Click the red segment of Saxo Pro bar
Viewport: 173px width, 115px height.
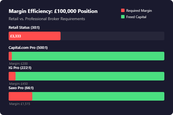pyautogui.click(x=20, y=96)
